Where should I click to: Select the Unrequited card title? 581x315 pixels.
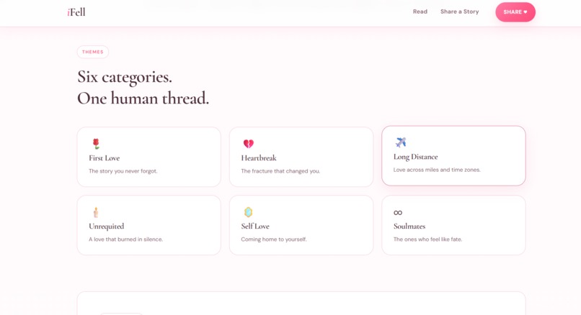(x=107, y=227)
